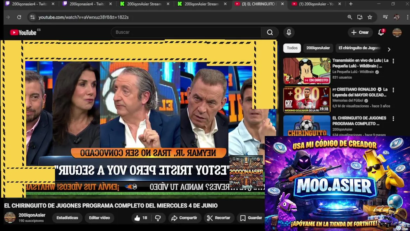Focus the YouTube Buscar search field
410x231 pixels.
187,32
